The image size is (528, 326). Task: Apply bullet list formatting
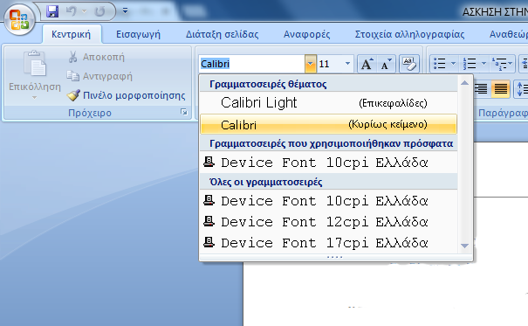point(440,64)
